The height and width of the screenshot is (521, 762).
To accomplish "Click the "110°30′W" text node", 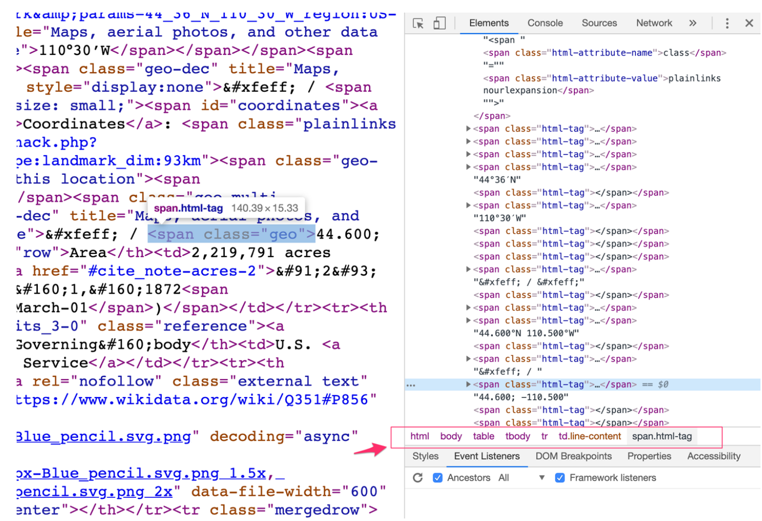I will click(x=499, y=218).
